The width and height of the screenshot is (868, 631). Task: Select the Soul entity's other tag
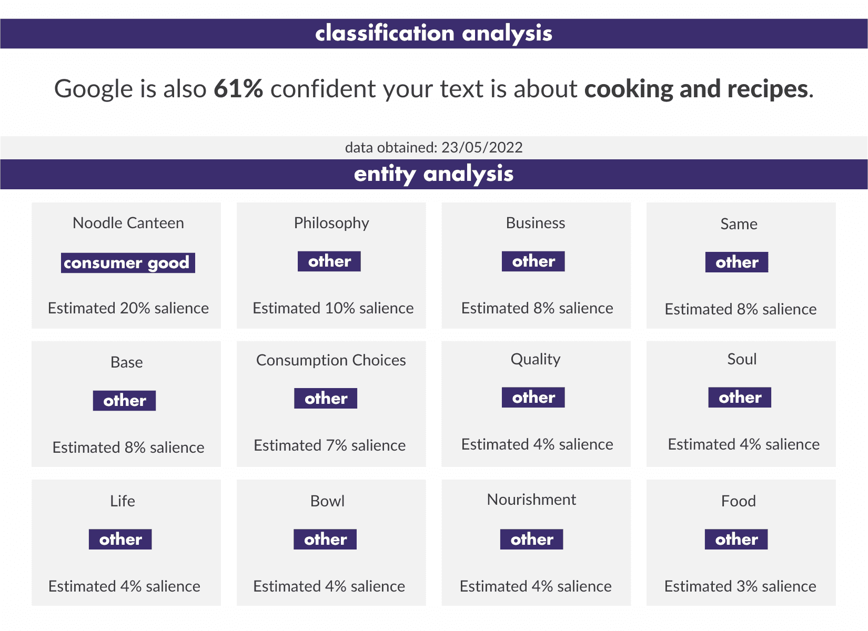pos(740,398)
